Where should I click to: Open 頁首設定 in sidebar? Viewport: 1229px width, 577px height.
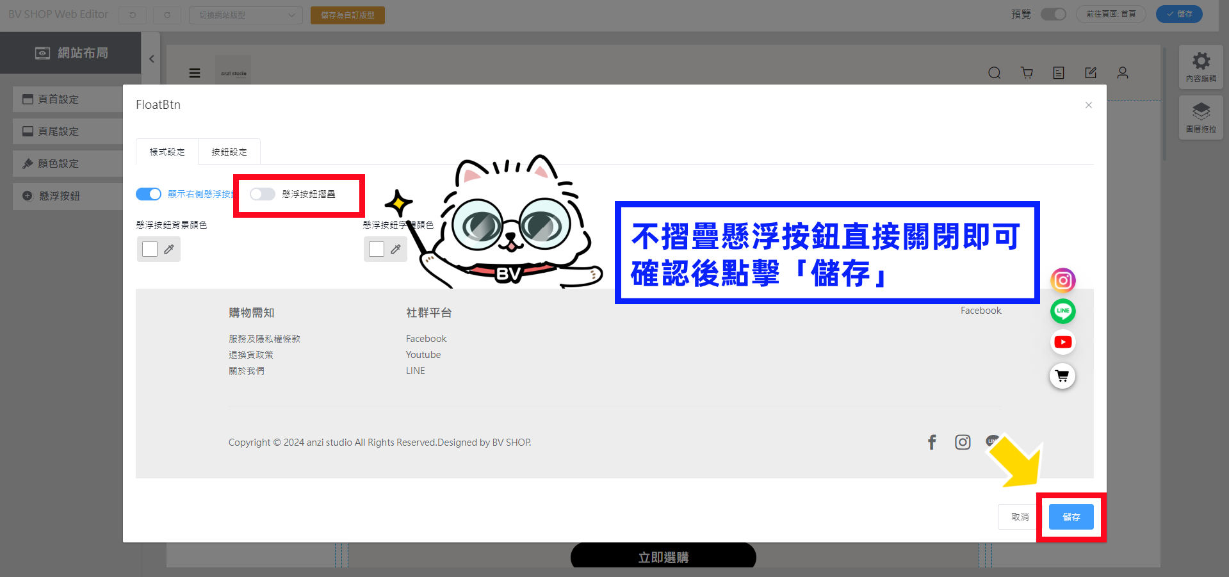tap(68, 99)
